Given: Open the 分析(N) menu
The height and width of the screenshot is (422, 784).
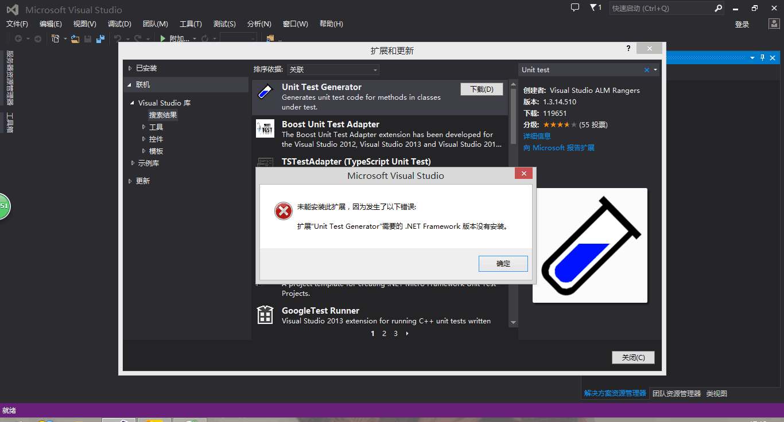Looking at the screenshot, I should pyautogui.click(x=259, y=24).
